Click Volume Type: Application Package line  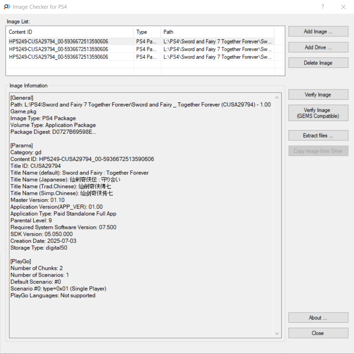point(53,125)
